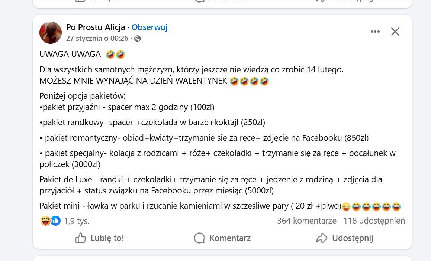Click the globe public-audience icon
The image size is (431, 261).
[x=138, y=39]
